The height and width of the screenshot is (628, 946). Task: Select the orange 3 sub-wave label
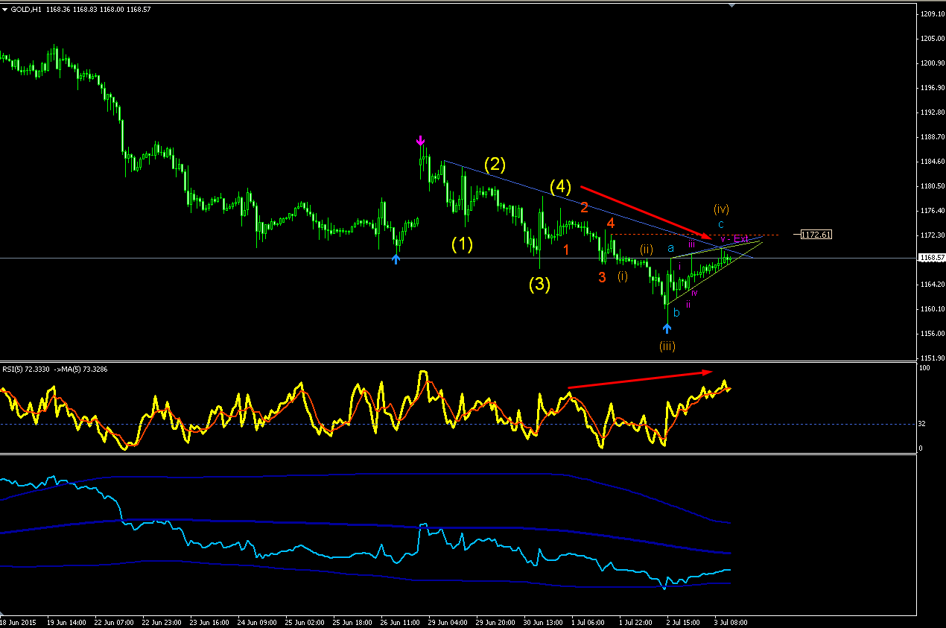pyautogui.click(x=602, y=277)
